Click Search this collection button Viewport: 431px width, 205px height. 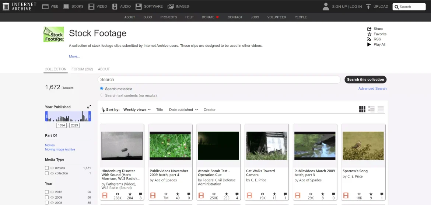pyautogui.click(x=365, y=80)
